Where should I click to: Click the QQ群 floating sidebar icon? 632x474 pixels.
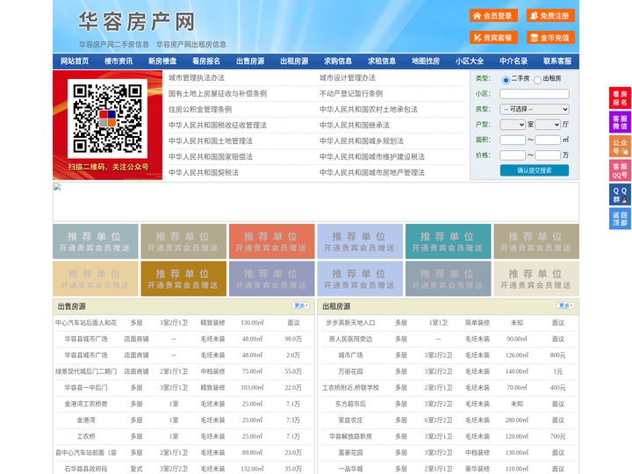coord(620,195)
